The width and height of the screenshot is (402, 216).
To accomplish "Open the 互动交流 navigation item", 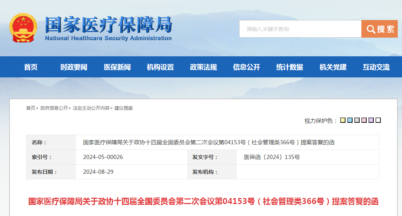I will (x=376, y=67).
